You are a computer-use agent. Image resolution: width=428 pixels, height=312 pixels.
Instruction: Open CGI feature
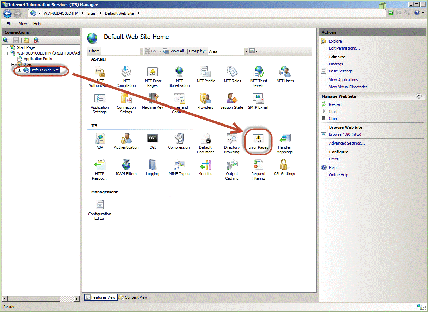pyautogui.click(x=153, y=141)
